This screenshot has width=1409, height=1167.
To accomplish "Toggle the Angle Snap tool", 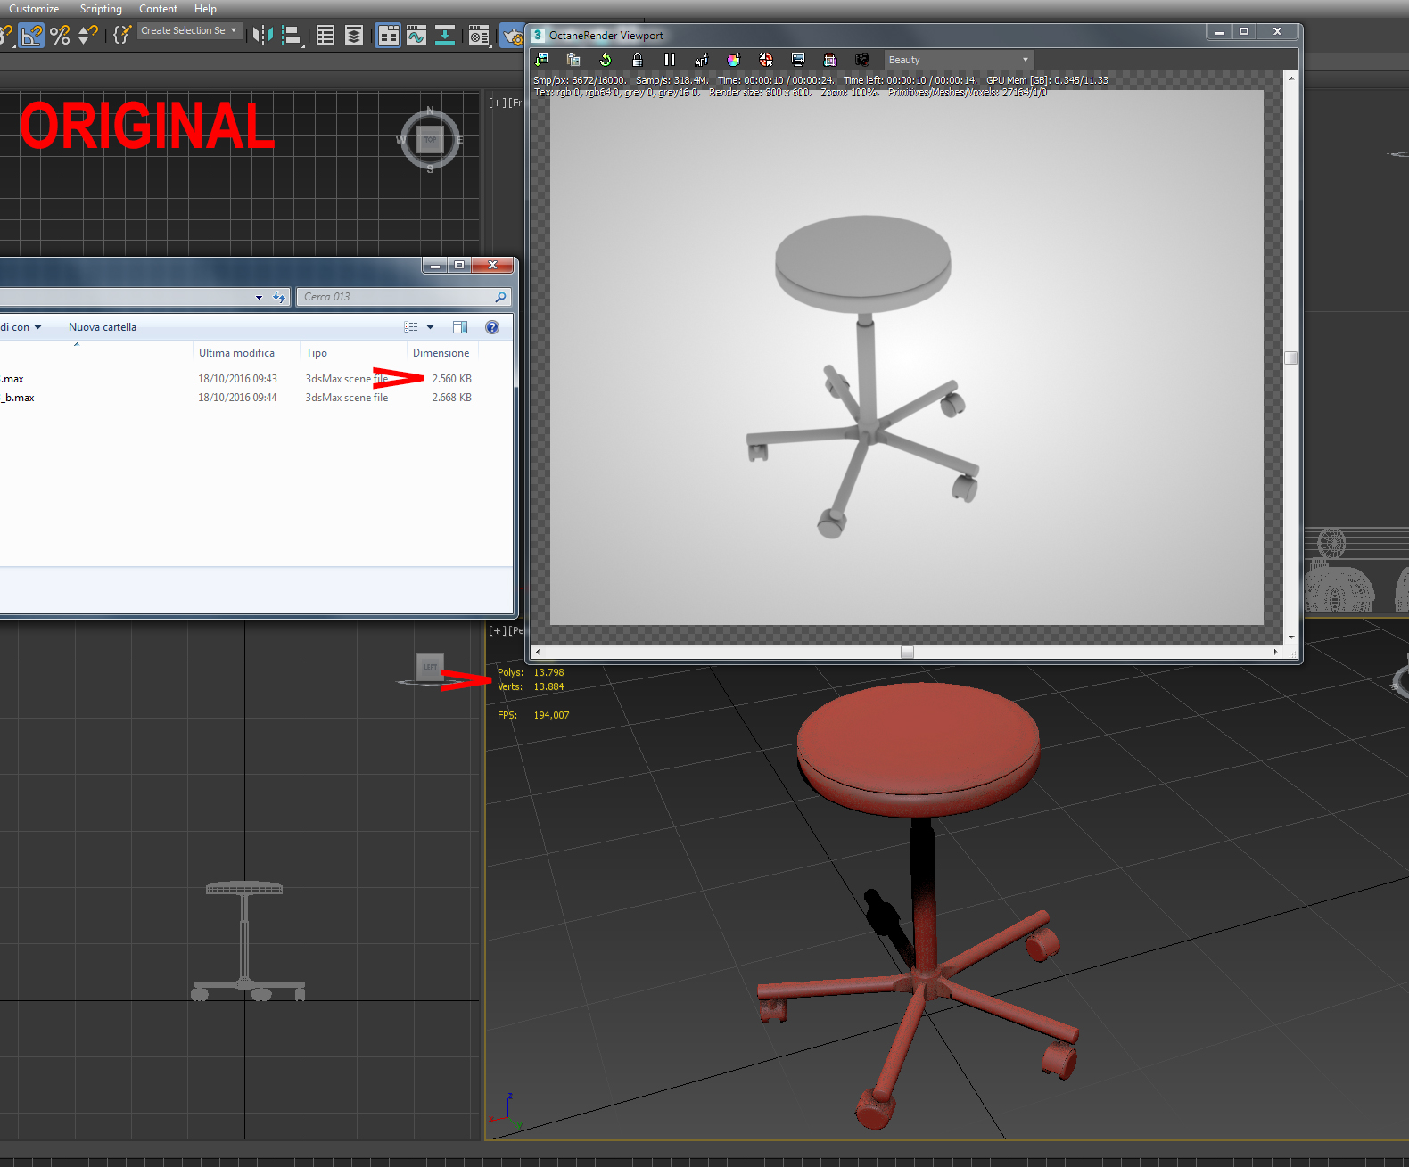I will (31, 35).
